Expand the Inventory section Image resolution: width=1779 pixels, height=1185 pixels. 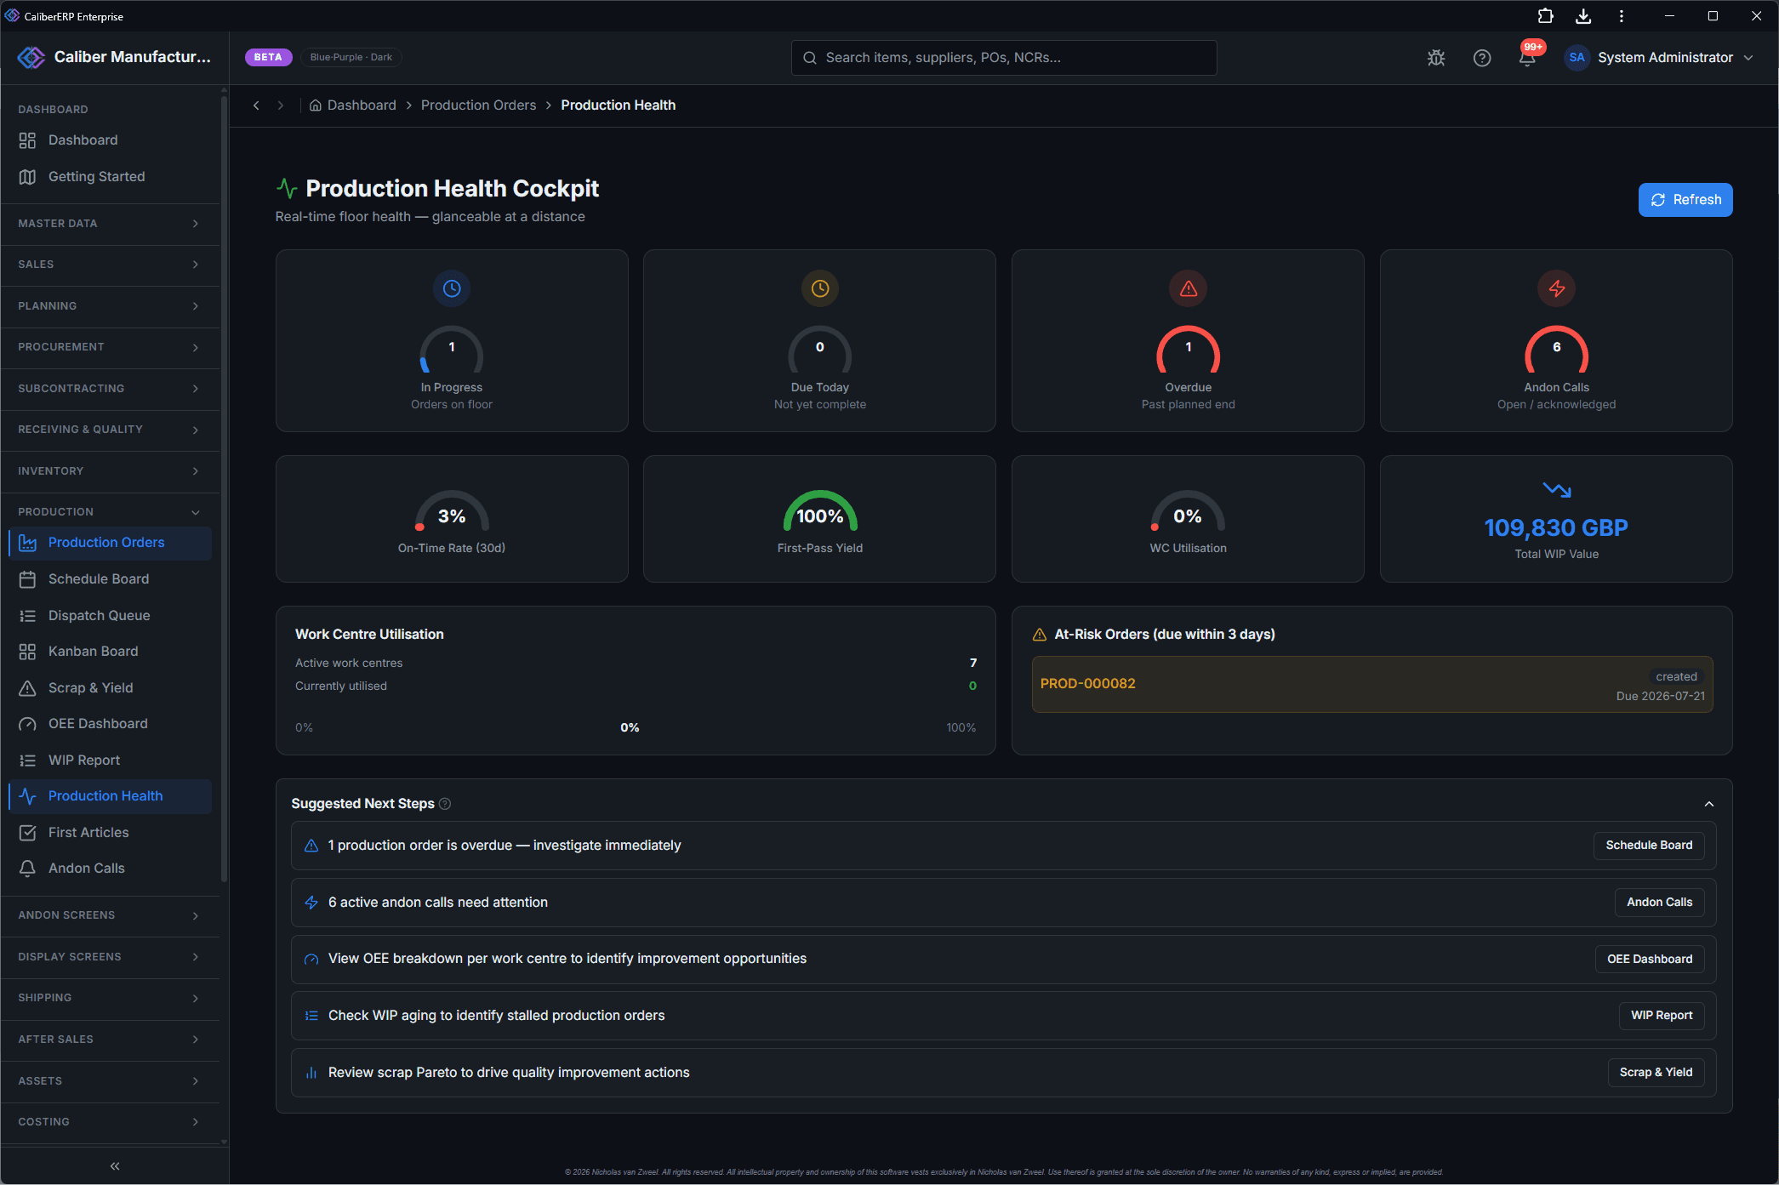click(x=109, y=471)
